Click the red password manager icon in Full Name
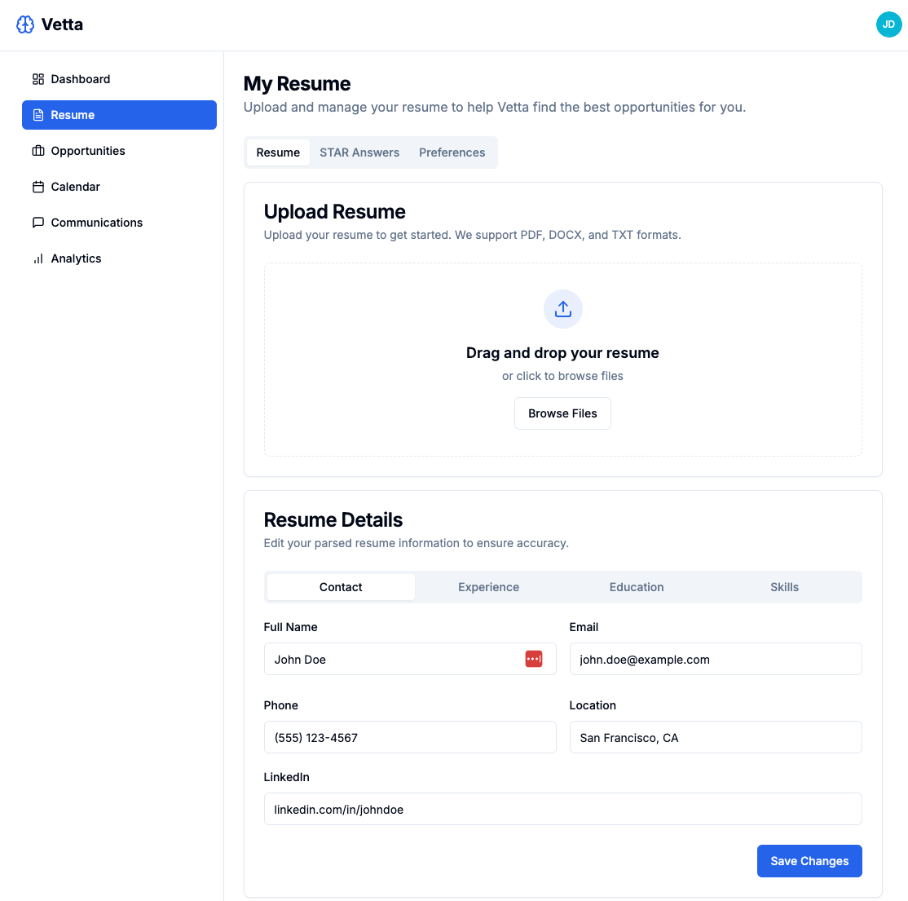This screenshot has width=908, height=901. point(534,658)
